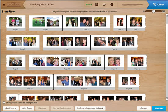Save the book with floppy disk icon
Screen dimensions: 168x112
[97, 5]
